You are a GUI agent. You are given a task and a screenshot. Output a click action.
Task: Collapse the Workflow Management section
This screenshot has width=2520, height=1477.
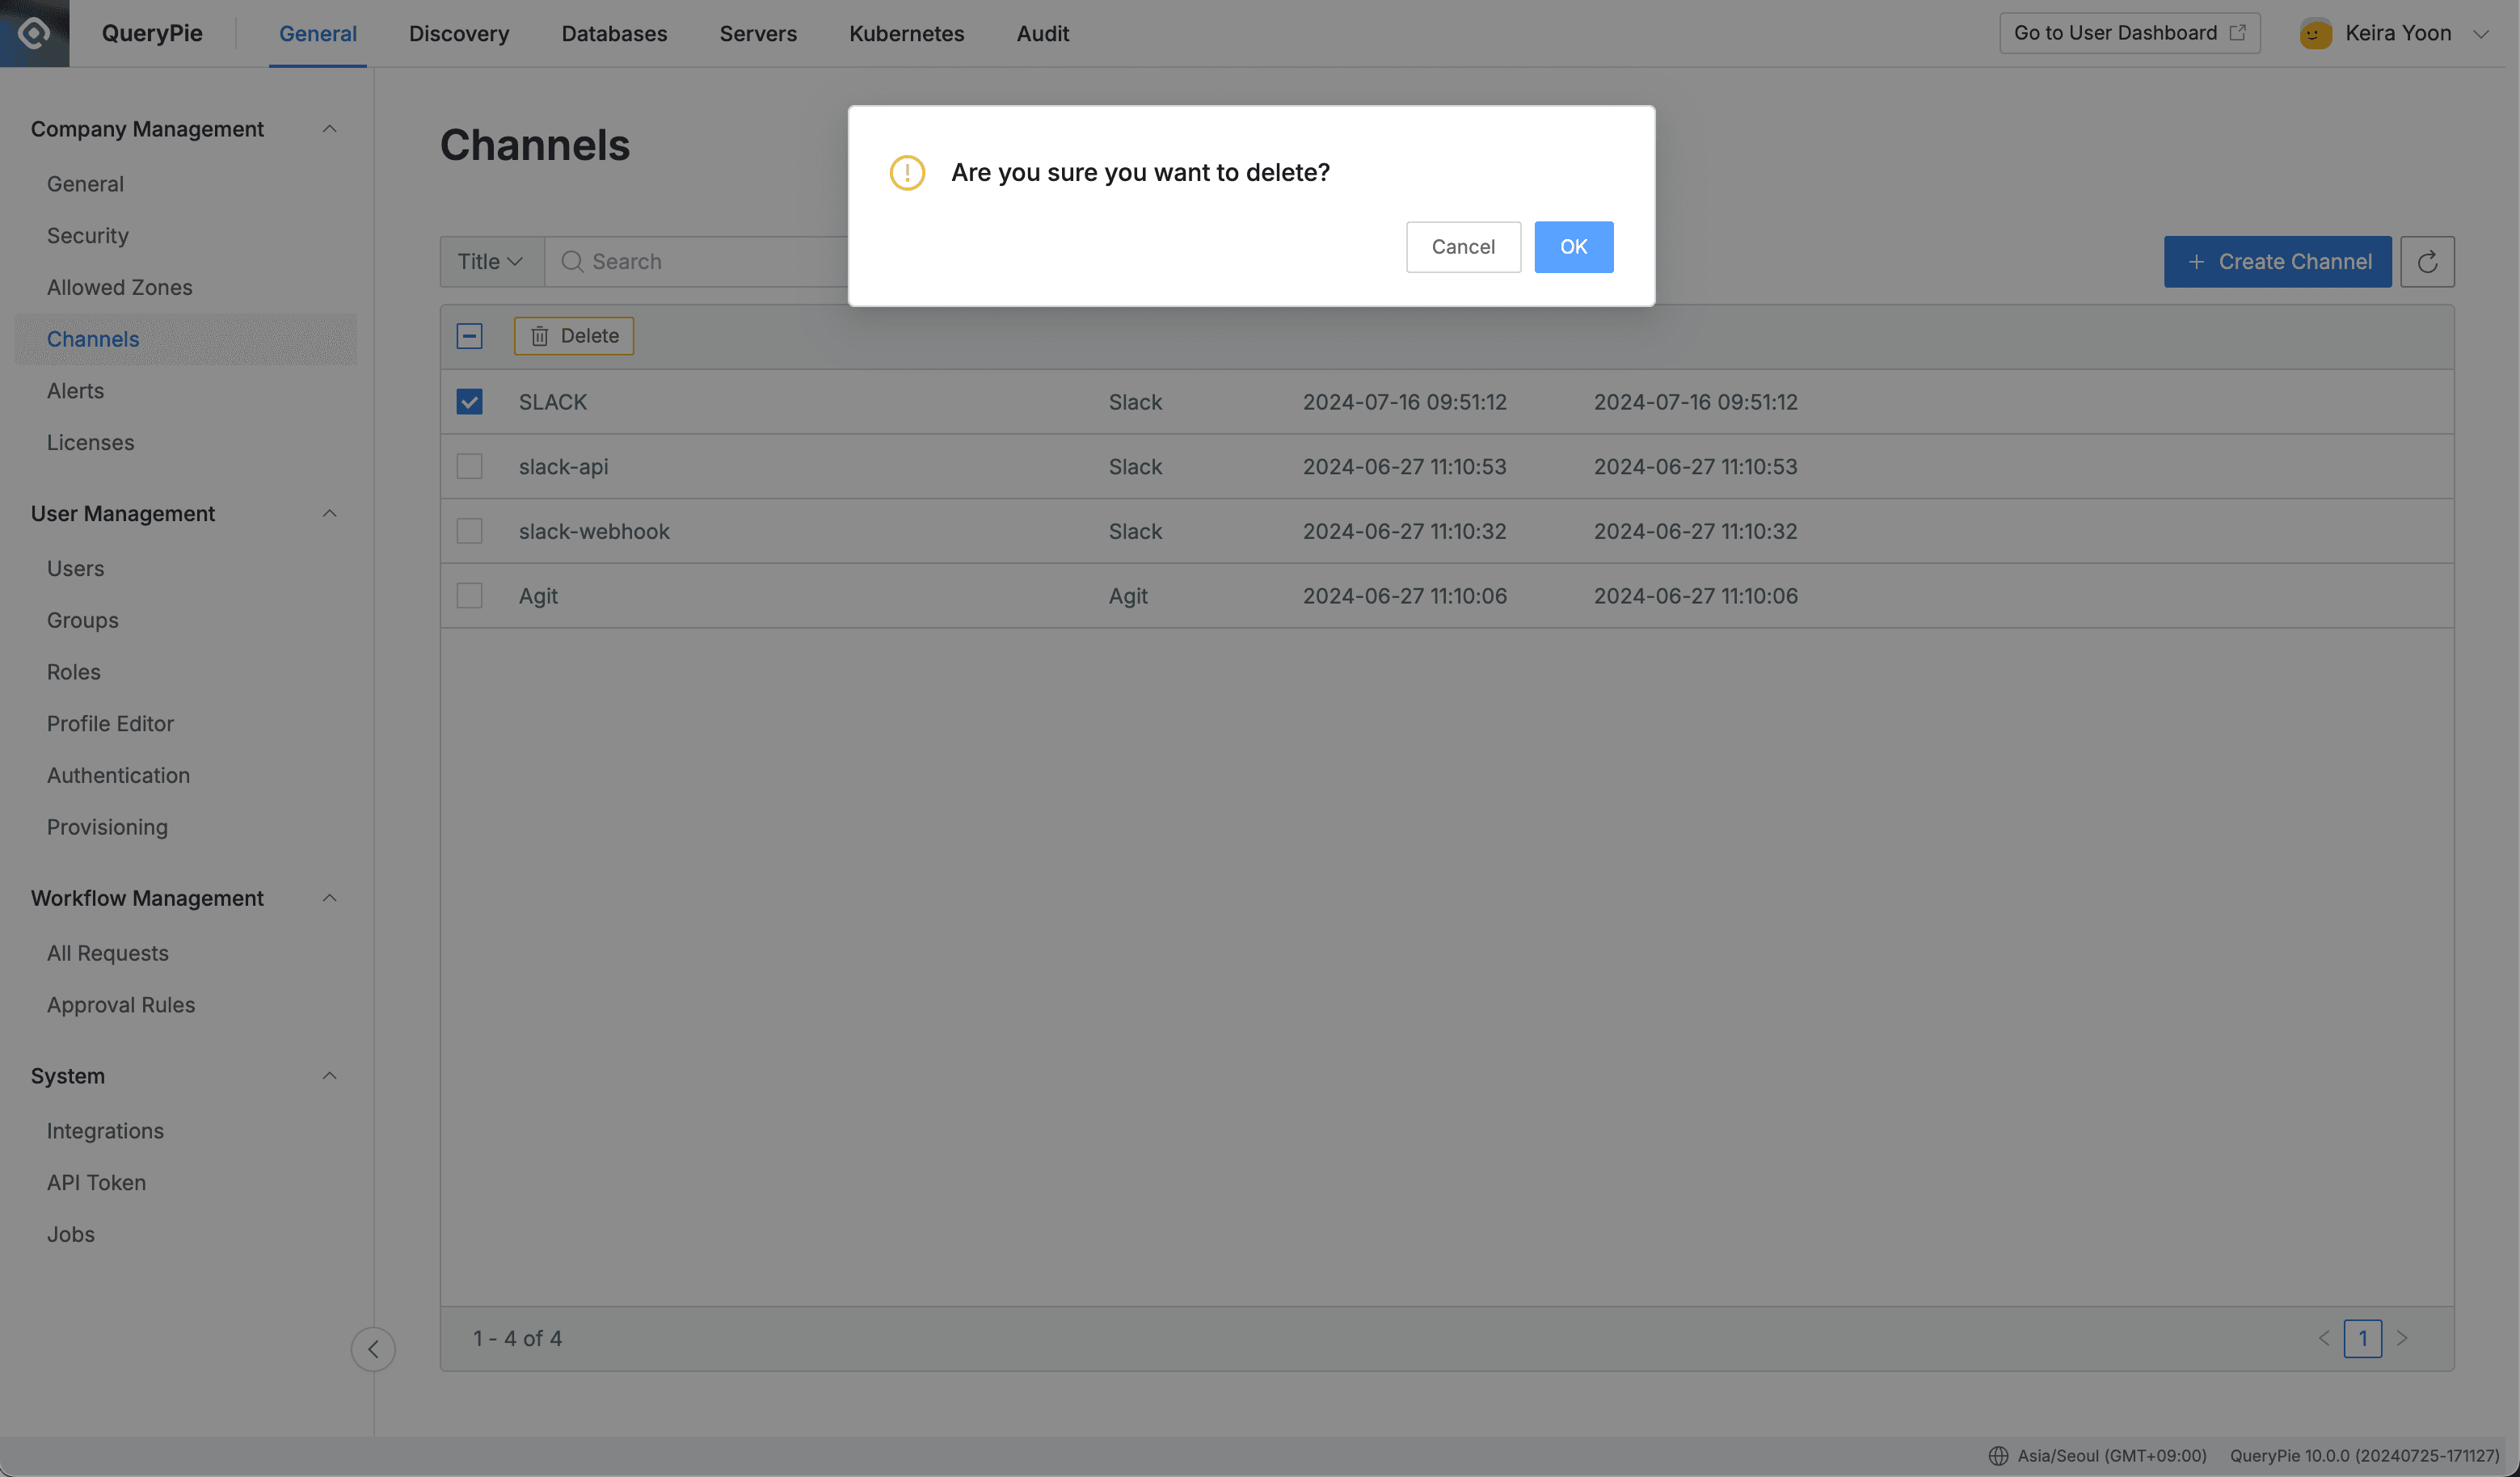330,897
